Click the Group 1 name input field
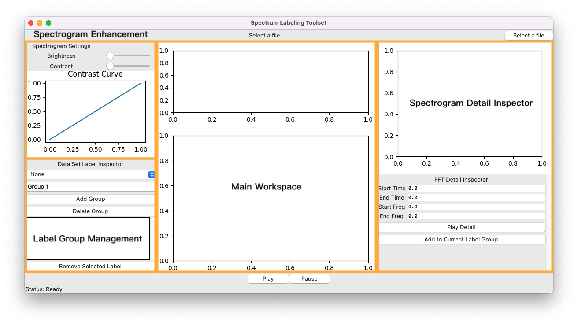This screenshot has height=326, width=578. [x=91, y=187]
